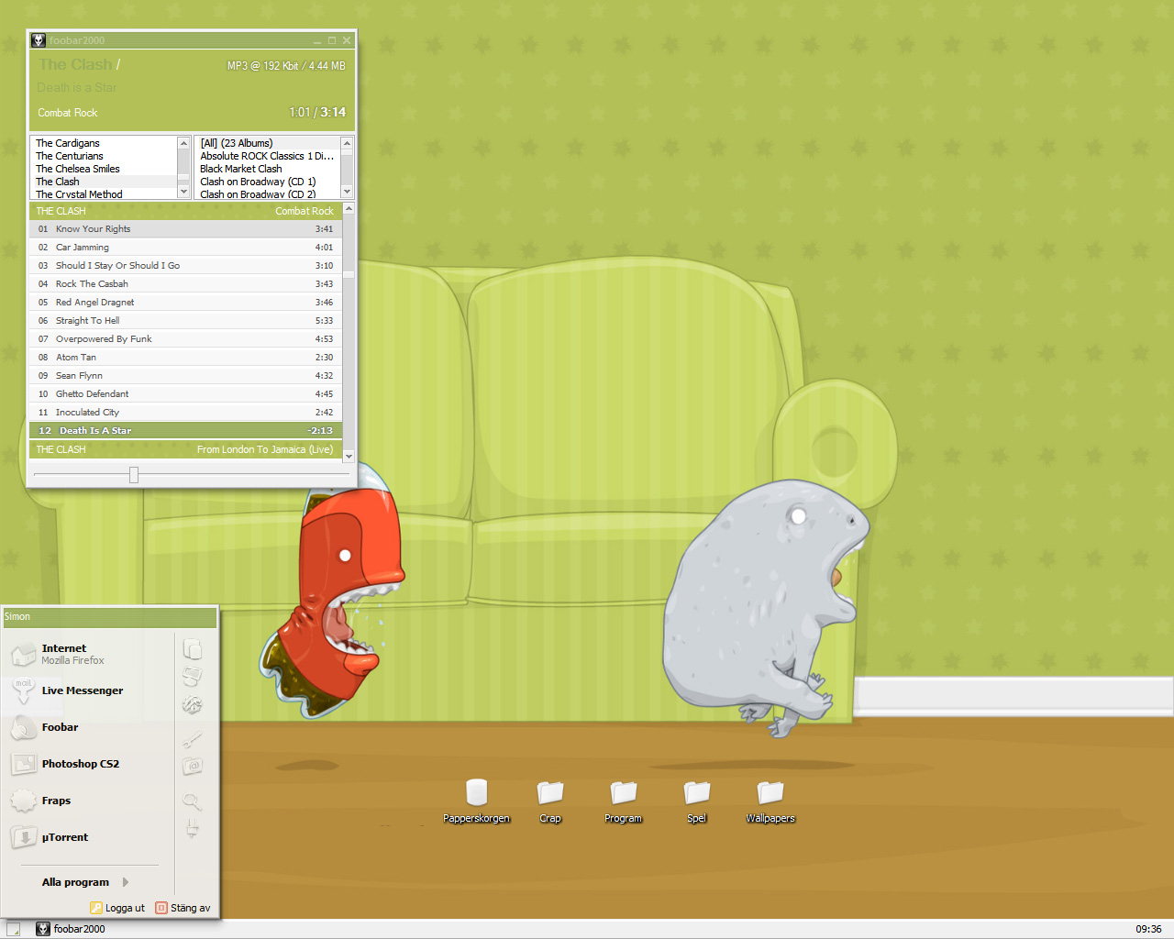Open the email @ folder icon in start menu
This screenshot has width=1174, height=939.
[192, 766]
